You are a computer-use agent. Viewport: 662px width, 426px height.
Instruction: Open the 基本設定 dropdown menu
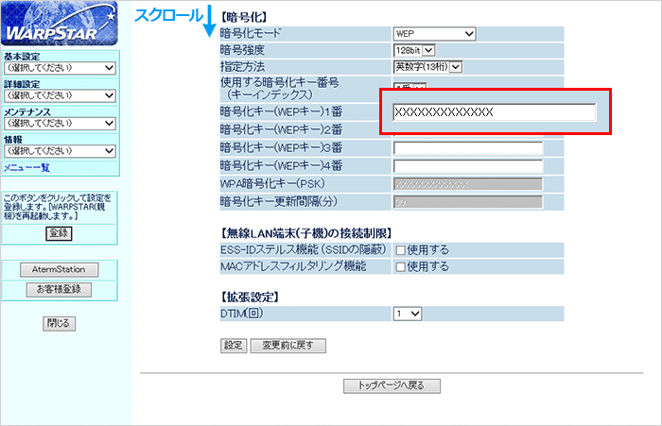(60, 69)
